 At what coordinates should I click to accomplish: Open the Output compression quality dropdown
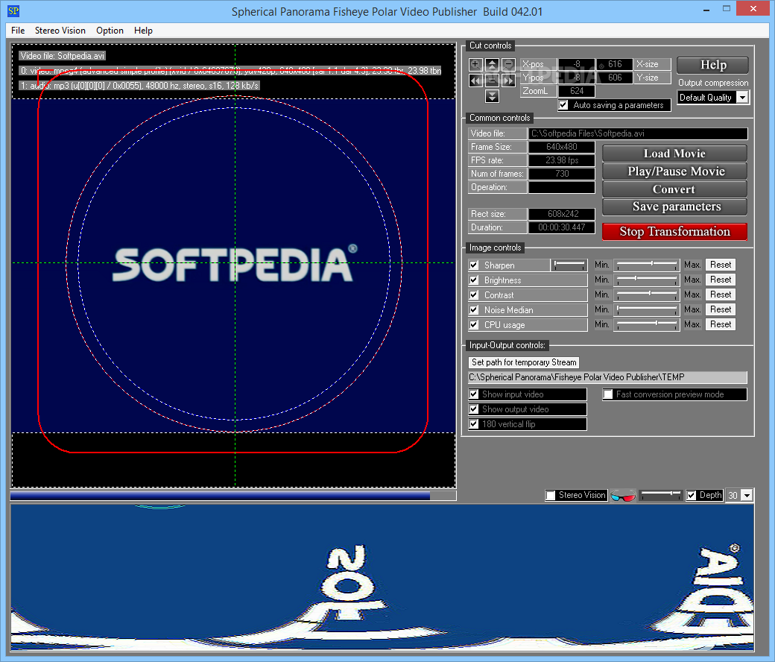click(x=743, y=98)
